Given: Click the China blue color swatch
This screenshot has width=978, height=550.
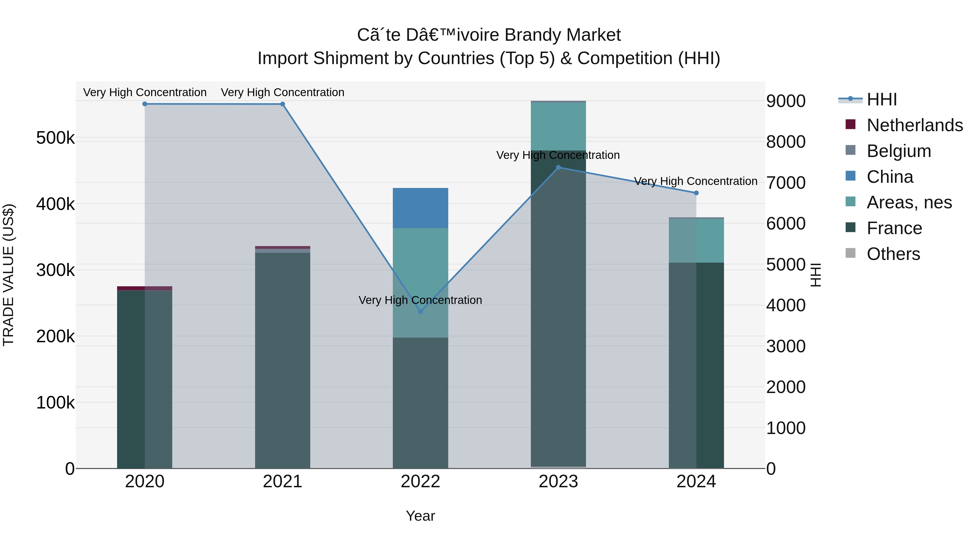Looking at the screenshot, I should coord(850,176).
